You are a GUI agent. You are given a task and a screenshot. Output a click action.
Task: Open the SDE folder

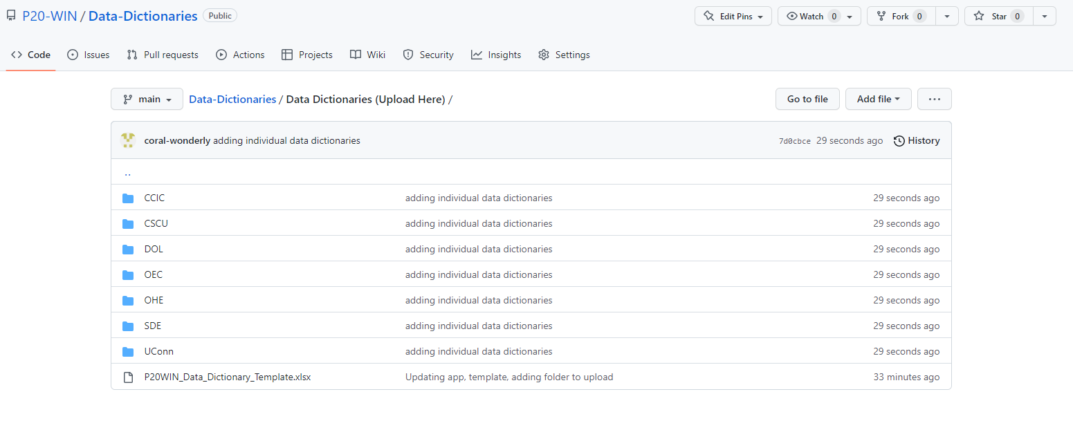(153, 326)
